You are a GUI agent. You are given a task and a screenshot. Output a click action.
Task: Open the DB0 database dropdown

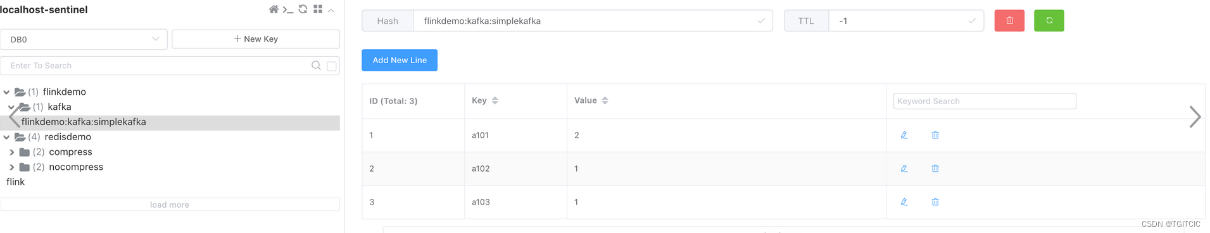pos(84,39)
